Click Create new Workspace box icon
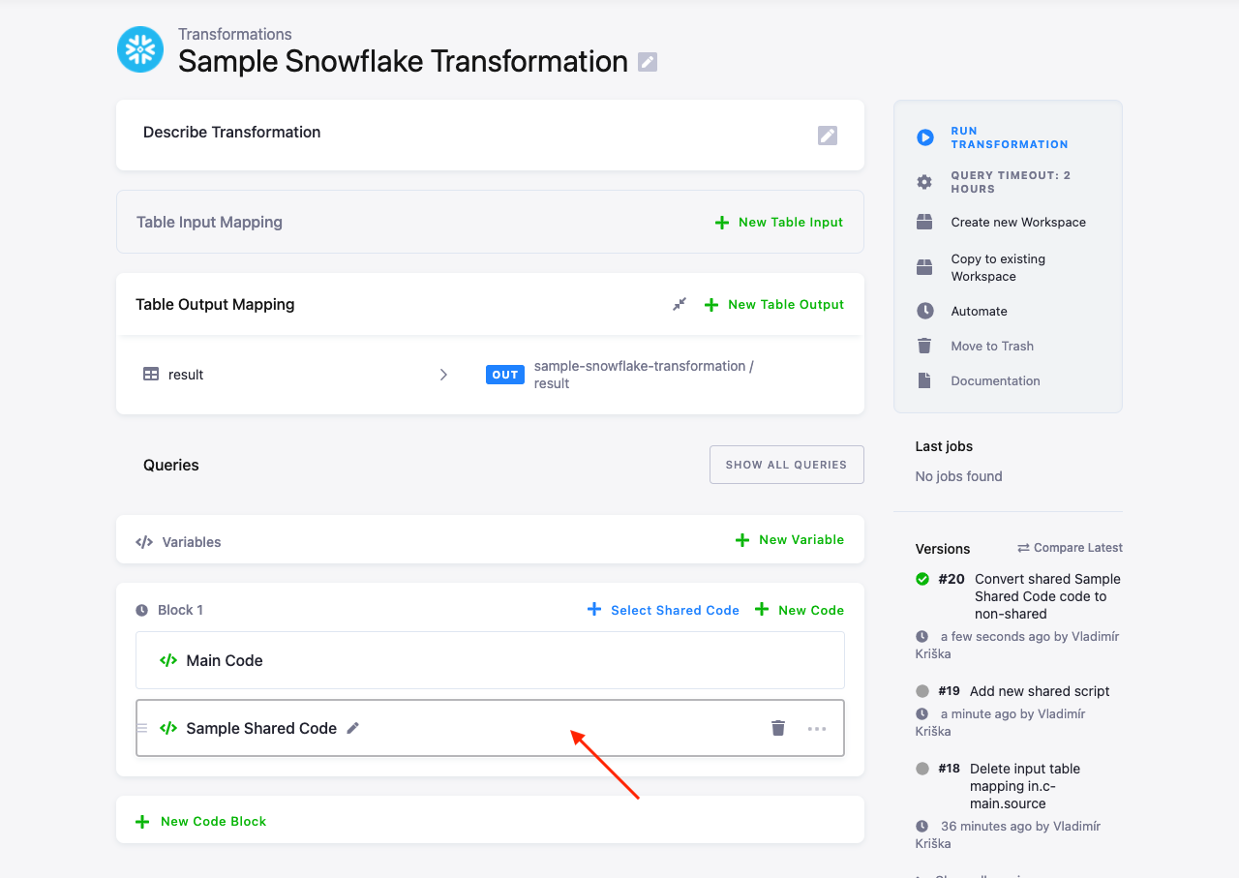 pos(925,222)
